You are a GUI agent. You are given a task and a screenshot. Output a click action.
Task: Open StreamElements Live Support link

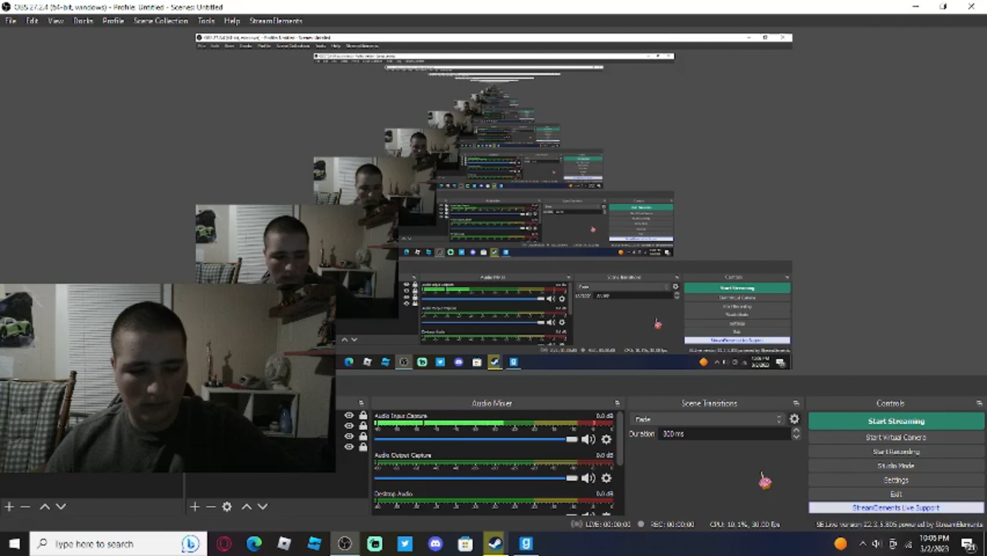click(896, 508)
